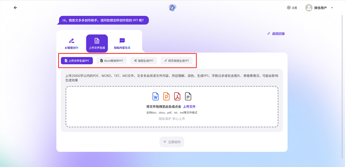Viewport: 345px width, 167px height.
Task: Click the supported formats text line
Action: (172, 113)
